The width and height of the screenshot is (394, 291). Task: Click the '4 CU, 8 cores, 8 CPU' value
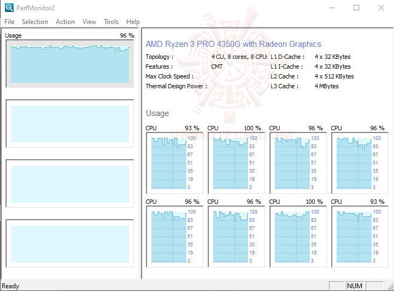tap(239, 57)
